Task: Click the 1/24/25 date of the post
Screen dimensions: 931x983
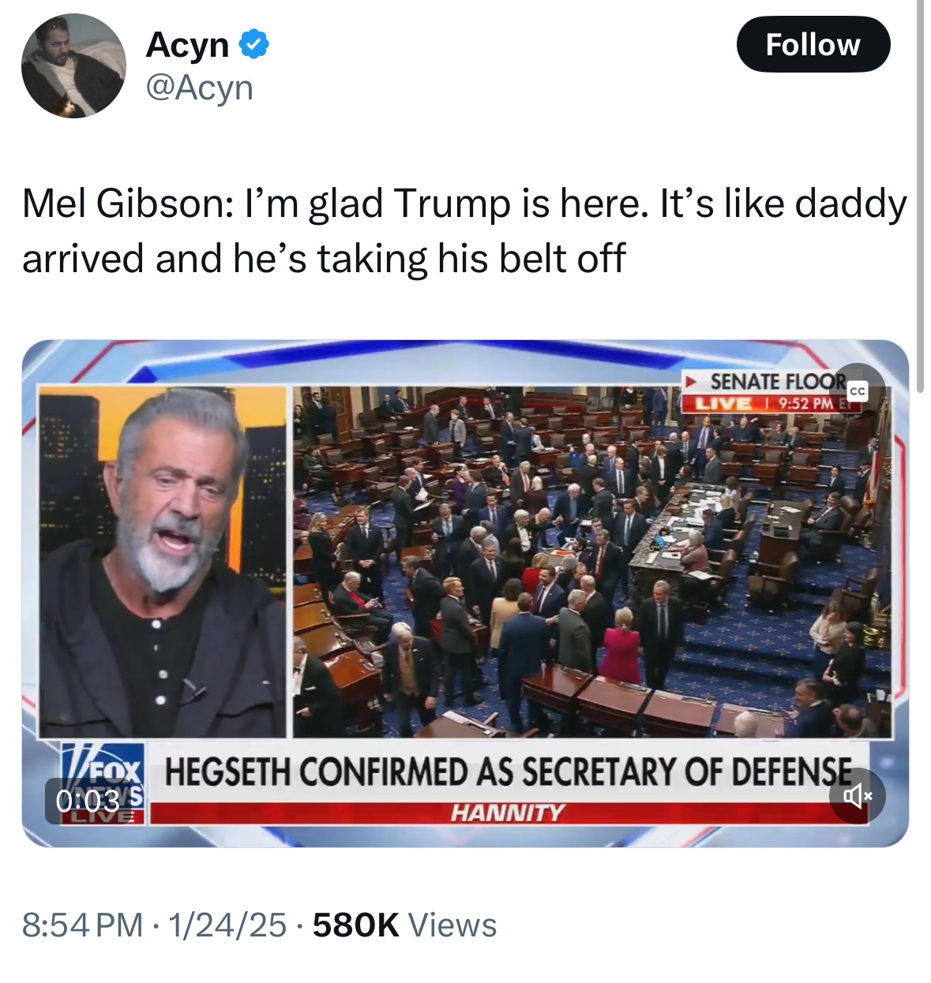Action: coord(226,925)
